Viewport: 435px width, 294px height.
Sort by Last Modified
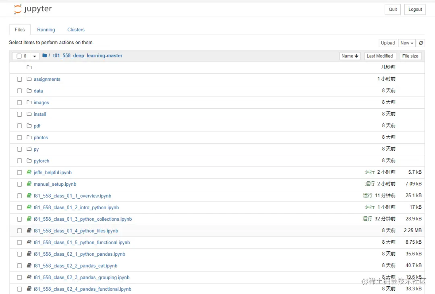click(x=380, y=56)
